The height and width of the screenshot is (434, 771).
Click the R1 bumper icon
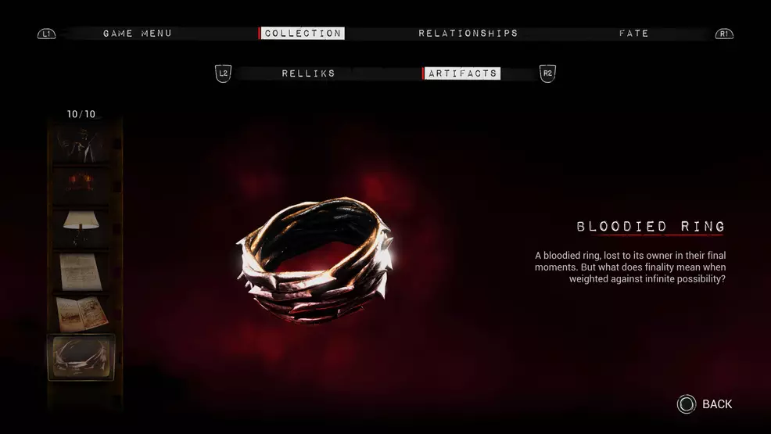(x=724, y=34)
